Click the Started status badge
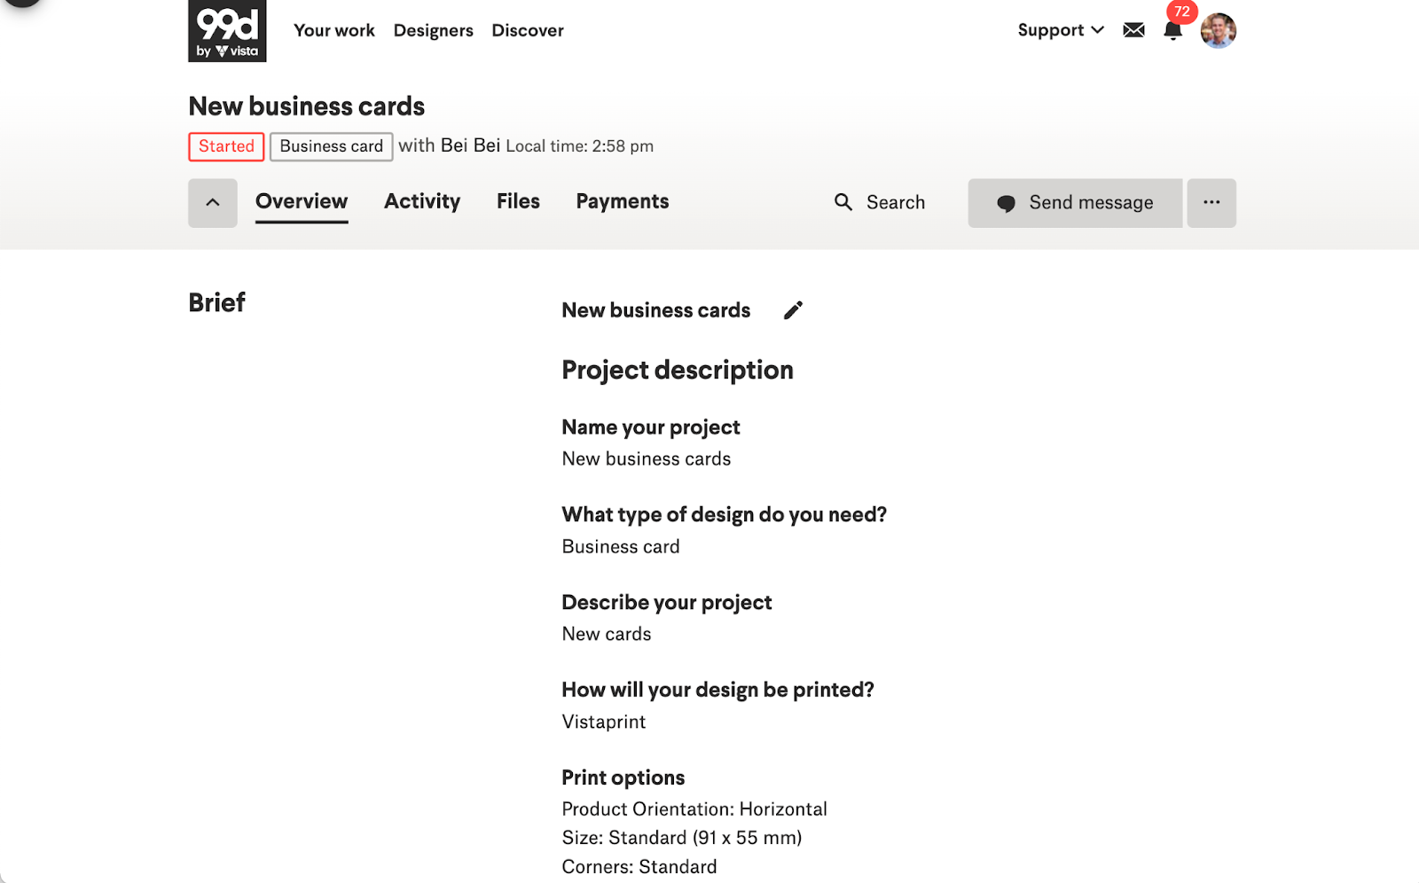Image resolution: width=1419 pixels, height=883 pixels. tap(226, 146)
